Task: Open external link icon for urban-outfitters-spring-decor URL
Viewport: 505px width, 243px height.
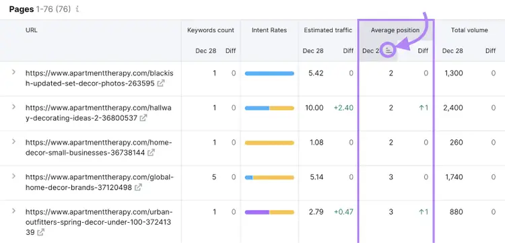Action: point(40,232)
